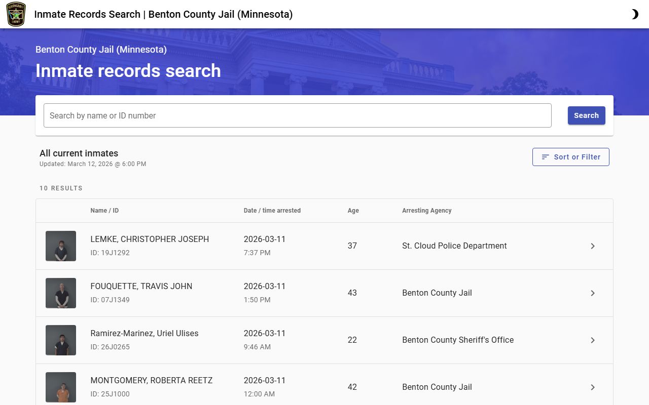Expand the Ramirez-Marinez, Uriel Ulises record chevron

point(593,340)
